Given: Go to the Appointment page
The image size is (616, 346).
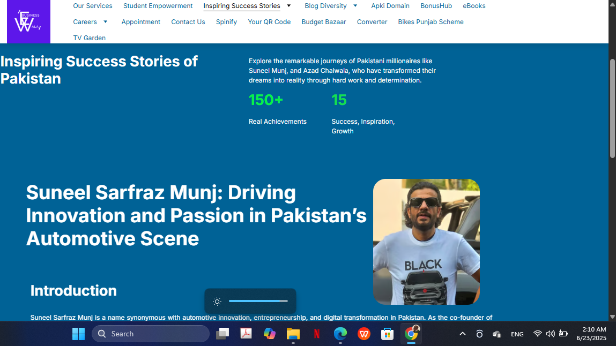Looking at the screenshot, I should 140,22.
